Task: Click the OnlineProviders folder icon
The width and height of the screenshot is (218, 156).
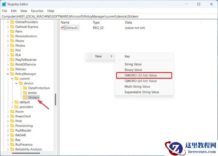Action: (12, 22)
